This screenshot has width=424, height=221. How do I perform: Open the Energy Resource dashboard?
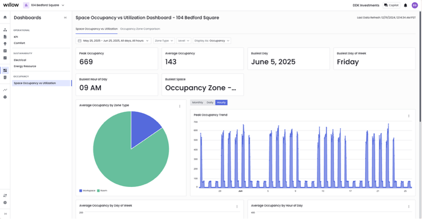[x=25, y=66]
